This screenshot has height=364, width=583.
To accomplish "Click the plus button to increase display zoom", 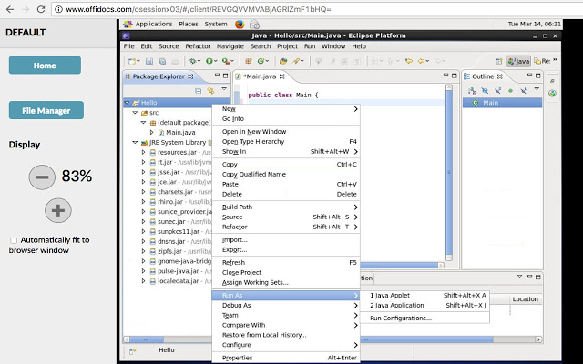I will point(58,210).
